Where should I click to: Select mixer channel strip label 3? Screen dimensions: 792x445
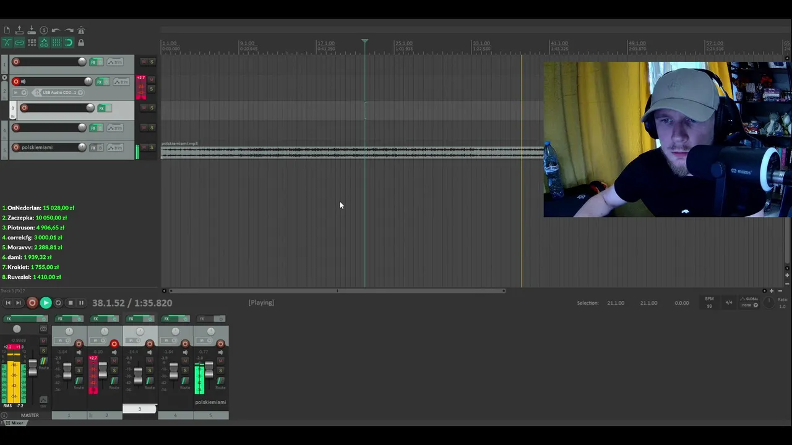140,409
